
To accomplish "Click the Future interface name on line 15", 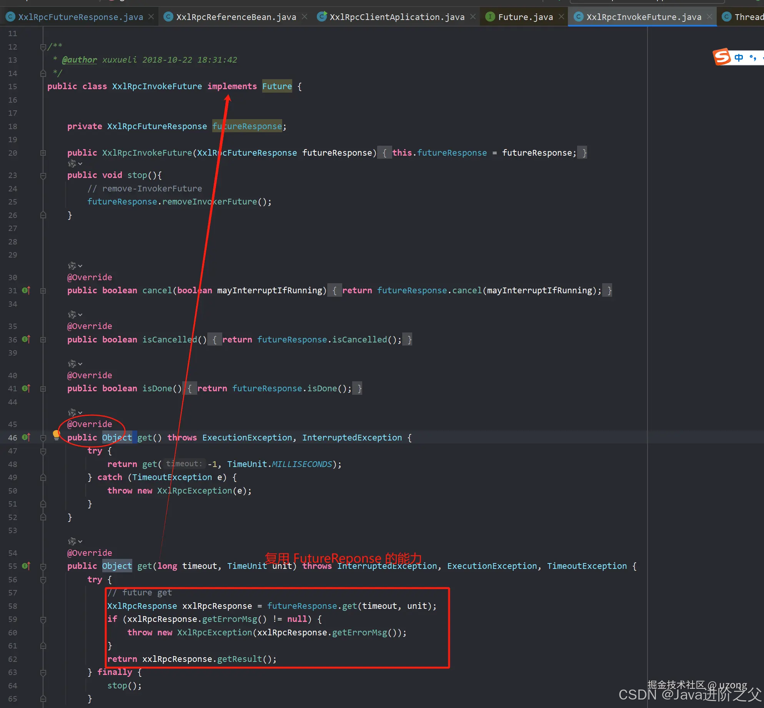I will pos(277,86).
